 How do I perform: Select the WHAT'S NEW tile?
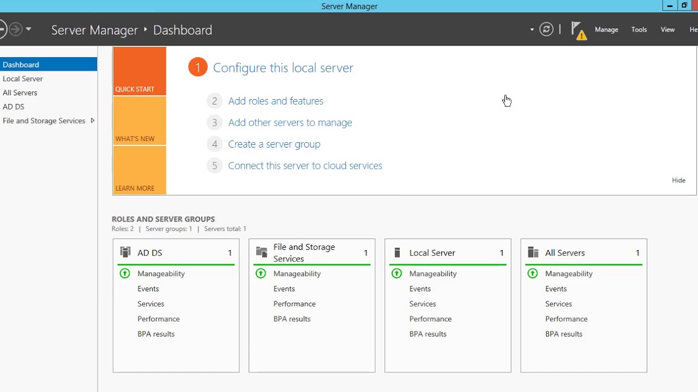[140, 121]
